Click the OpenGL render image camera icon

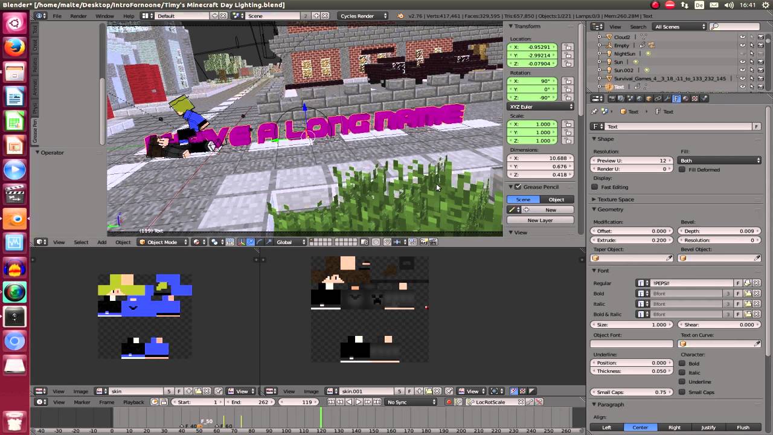[423, 242]
